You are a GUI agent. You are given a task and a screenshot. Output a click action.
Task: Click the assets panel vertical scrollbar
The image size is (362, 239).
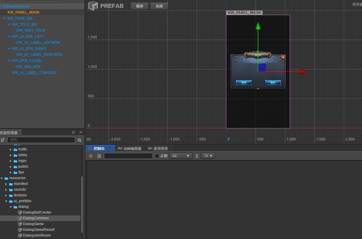82,204
